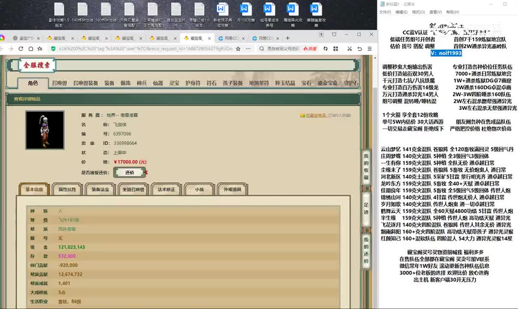Open desktop document 雁塔异光攻略
518x309 pixels.
pyautogui.click(x=292, y=15)
